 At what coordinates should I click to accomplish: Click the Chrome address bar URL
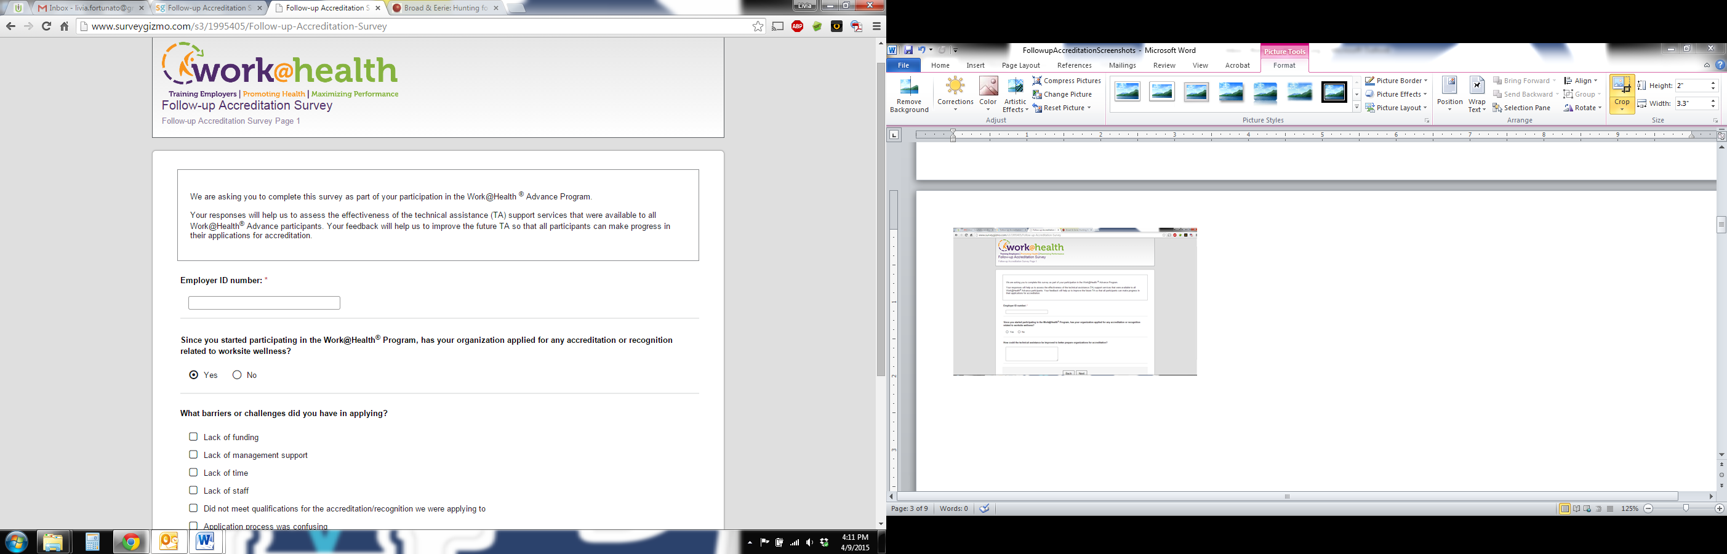tap(239, 26)
